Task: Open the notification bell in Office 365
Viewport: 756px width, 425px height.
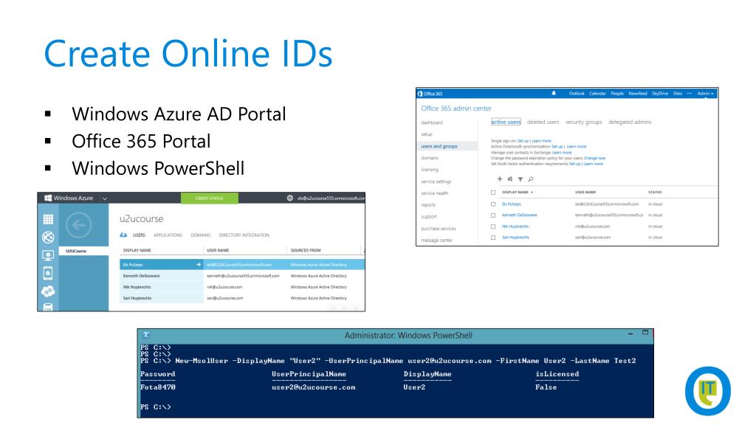Action: [554, 94]
